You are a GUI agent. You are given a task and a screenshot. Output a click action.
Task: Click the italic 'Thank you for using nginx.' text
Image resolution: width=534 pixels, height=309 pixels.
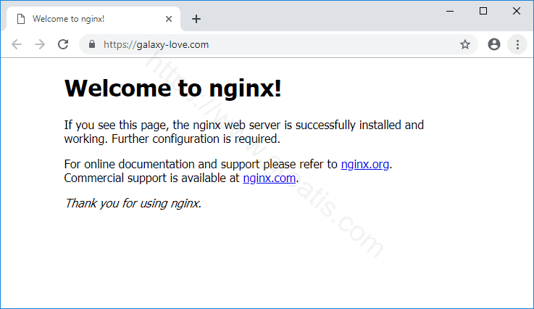pos(133,203)
